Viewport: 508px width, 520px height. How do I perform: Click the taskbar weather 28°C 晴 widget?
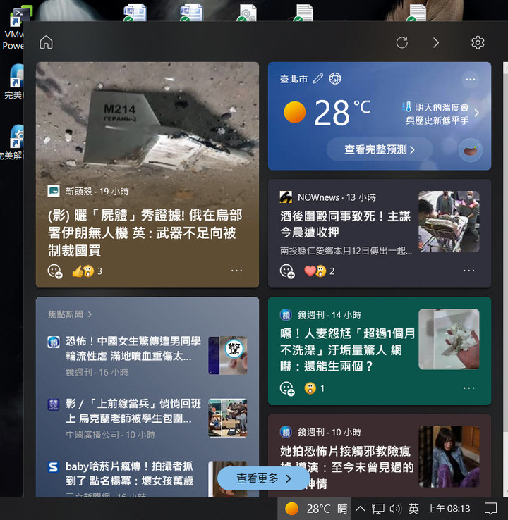(x=315, y=509)
